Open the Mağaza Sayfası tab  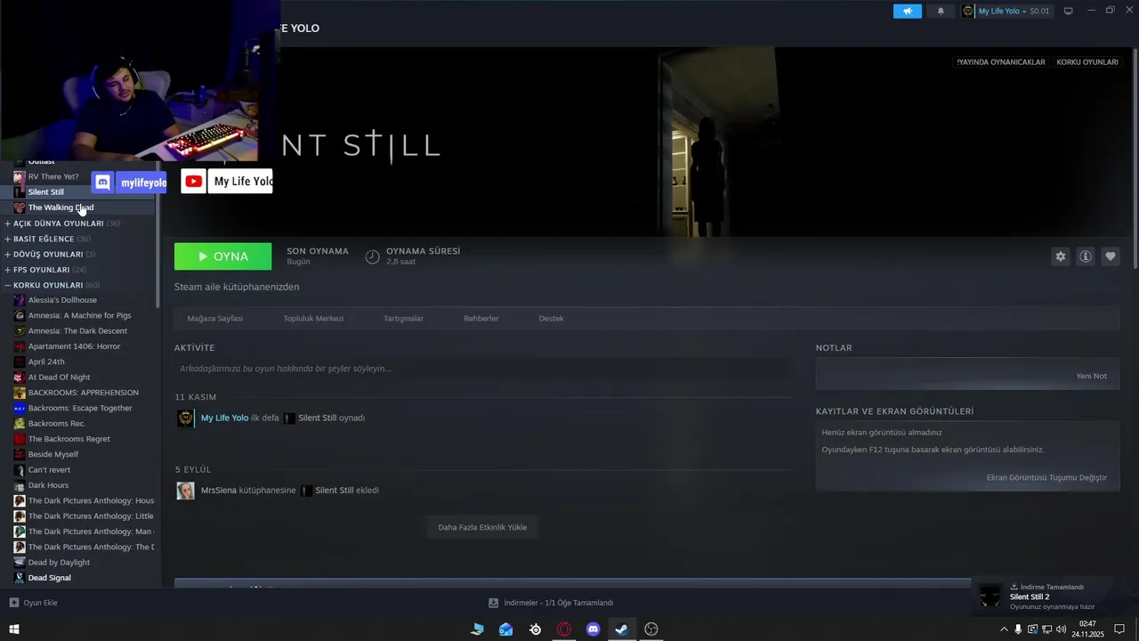214,319
